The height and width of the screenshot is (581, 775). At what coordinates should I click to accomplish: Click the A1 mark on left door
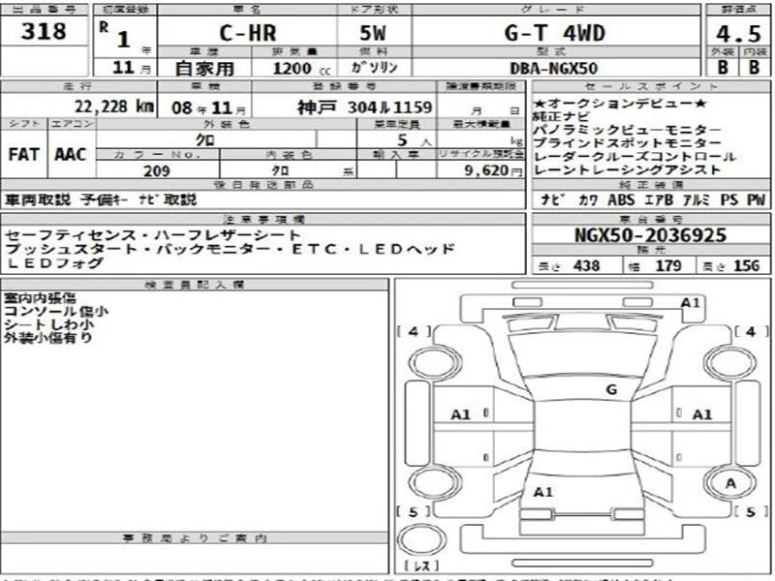click(461, 414)
